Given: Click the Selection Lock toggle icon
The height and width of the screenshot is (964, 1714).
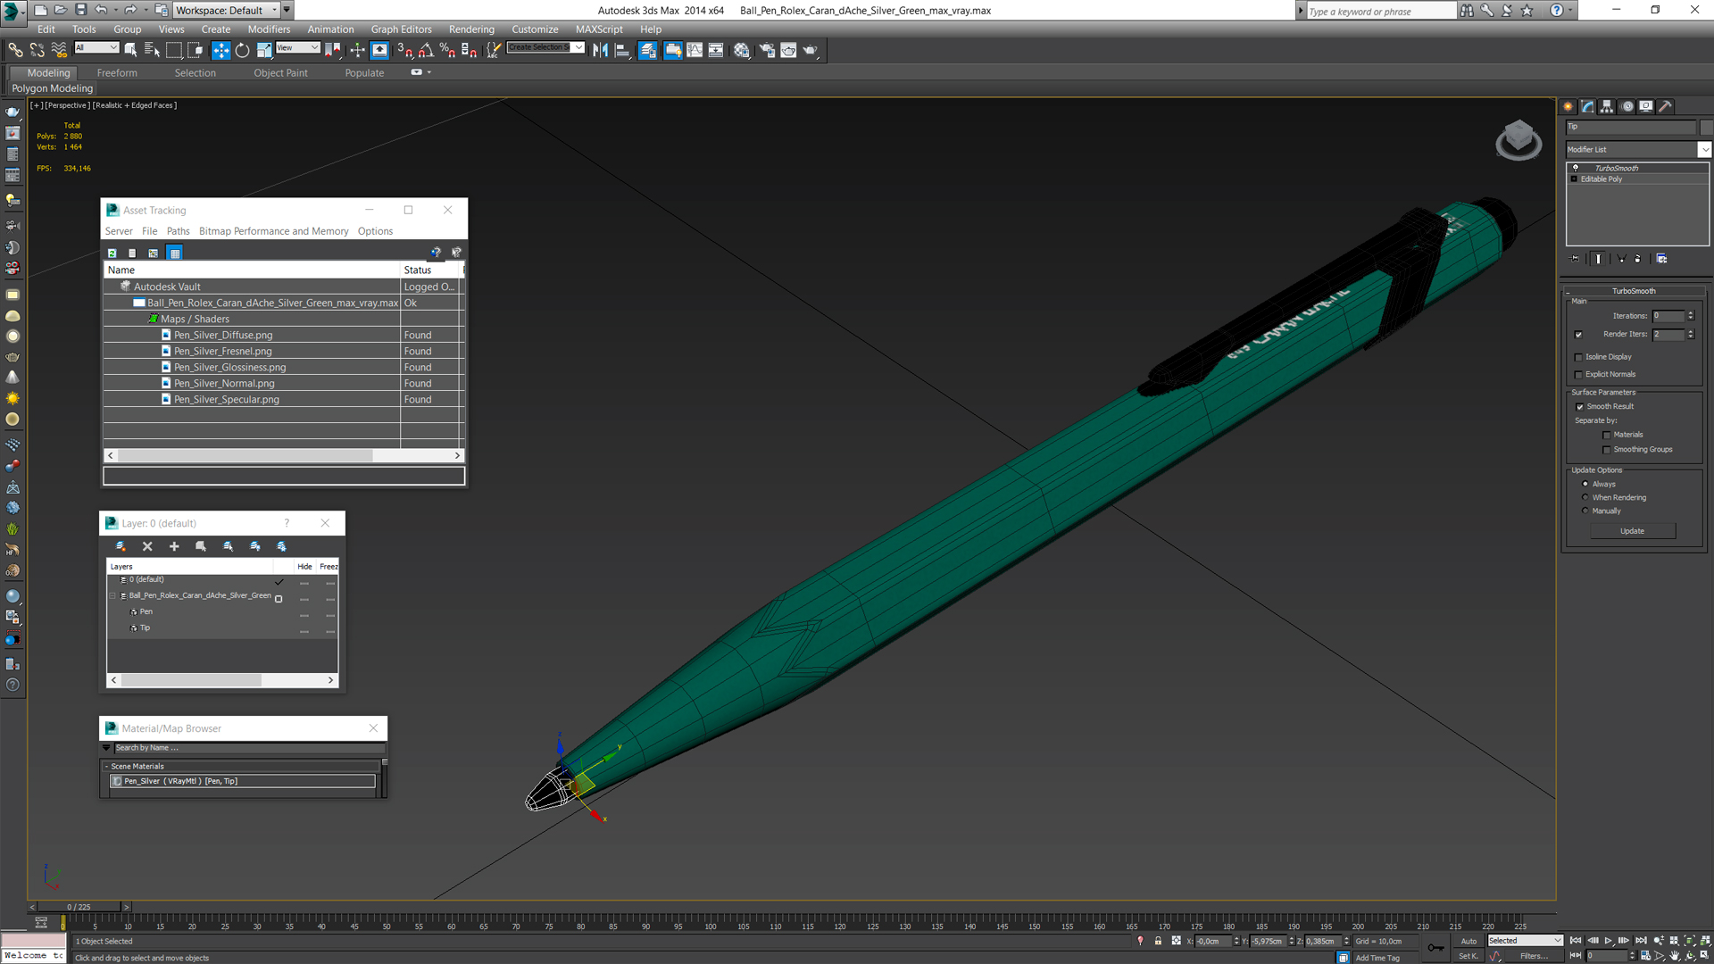Looking at the screenshot, I should coord(1158,941).
